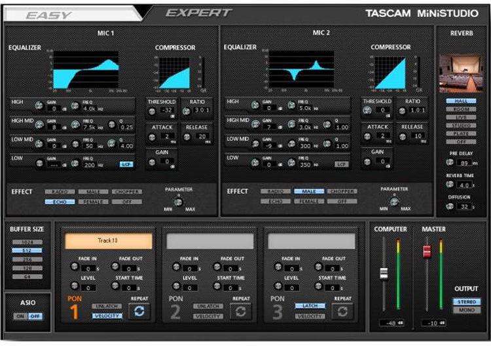Toggle LATCH for PON 3
This screenshot has height=346, width=491.
310,305
